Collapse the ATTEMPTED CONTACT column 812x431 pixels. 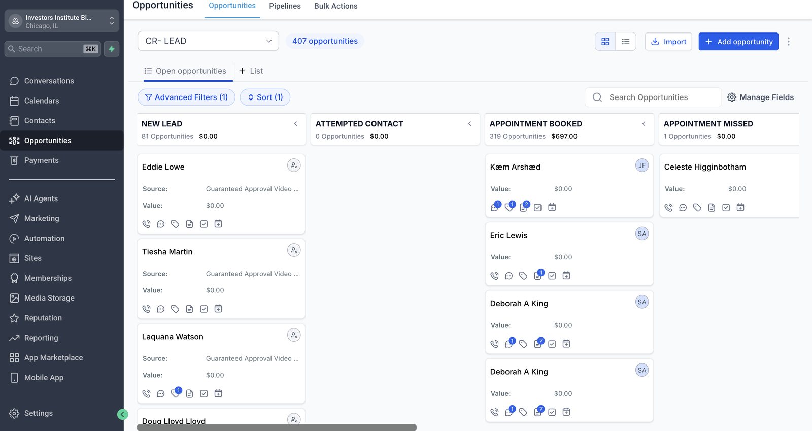click(x=469, y=124)
